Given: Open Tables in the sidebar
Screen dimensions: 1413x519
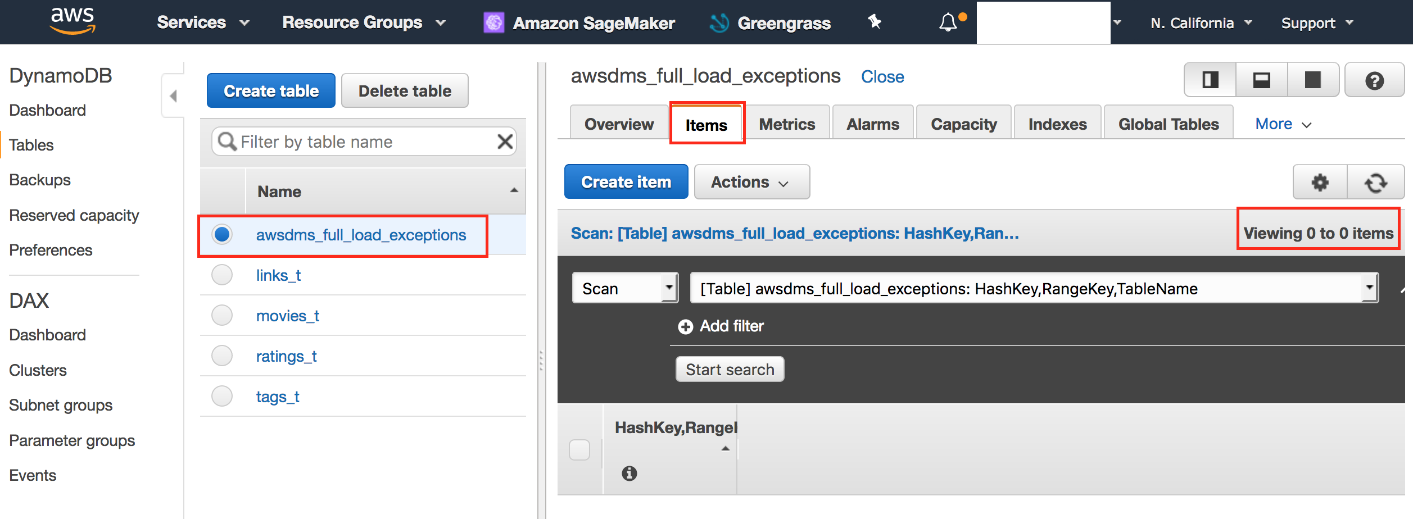Looking at the screenshot, I should (x=31, y=145).
